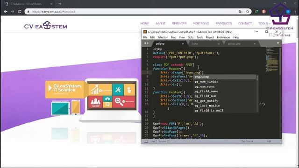The height and width of the screenshot is (168, 299).
Task: Go back in Chrome browser
Action: pyautogui.click(x=6, y=12)
